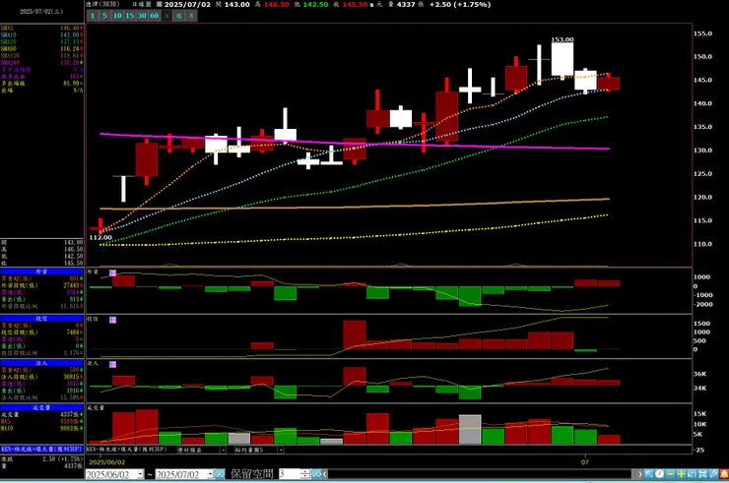
Task: Choose the 60-minute chart interval
Action: (155, 16)
